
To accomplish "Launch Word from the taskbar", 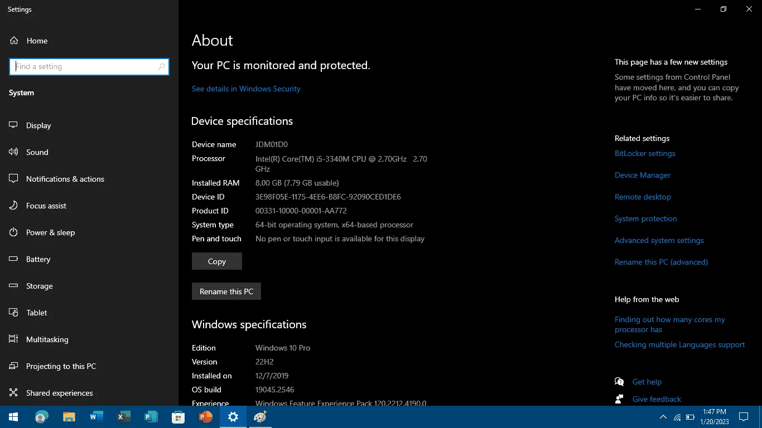I will tap(96, 417).
